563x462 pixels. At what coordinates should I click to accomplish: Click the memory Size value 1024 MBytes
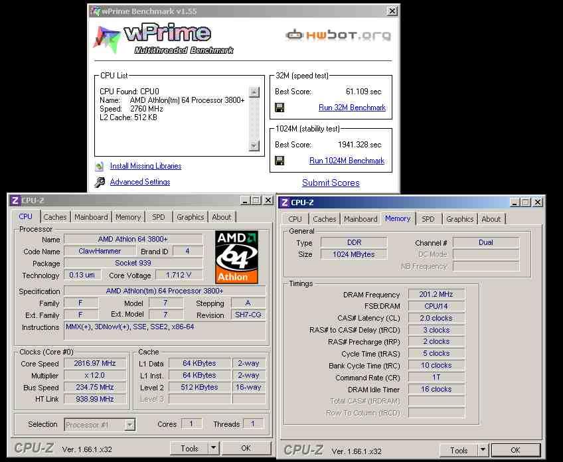354,254
